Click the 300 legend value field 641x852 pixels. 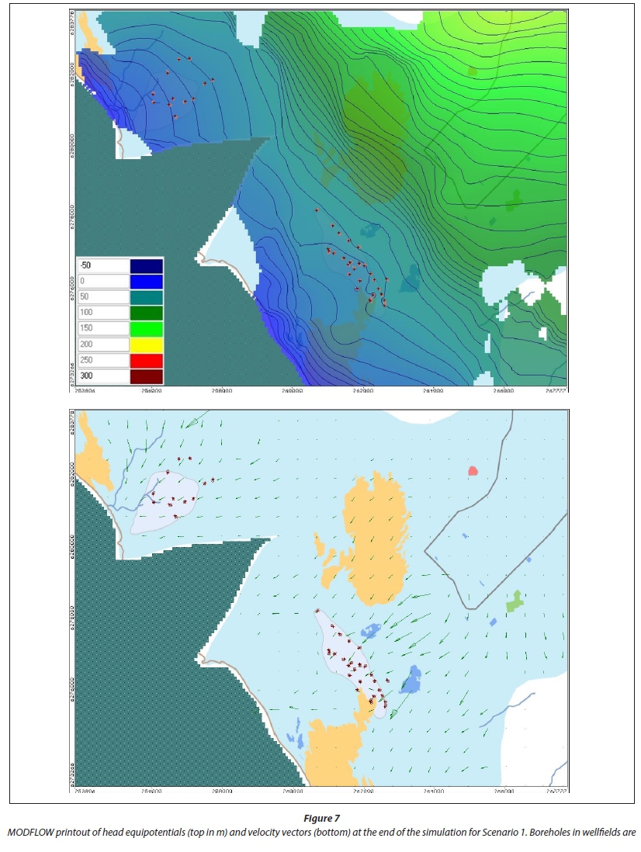click(x=102, y=377)
